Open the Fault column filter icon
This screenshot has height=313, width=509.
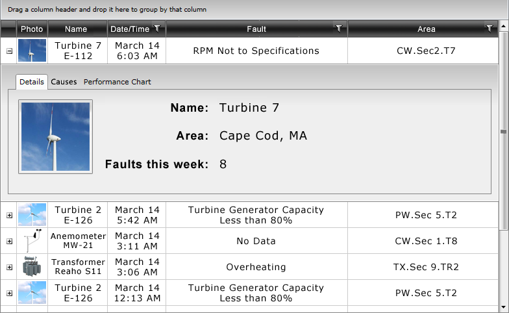[339, 29]
